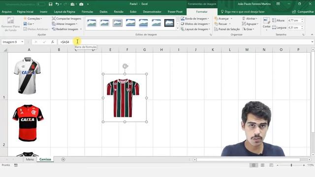The width and height of the screenshot is (315, 177).
Task: Click the Diga-me search box
Action: click(243, 12)
